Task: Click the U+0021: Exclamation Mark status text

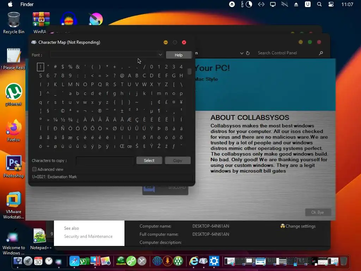Action: pos(55,177)
